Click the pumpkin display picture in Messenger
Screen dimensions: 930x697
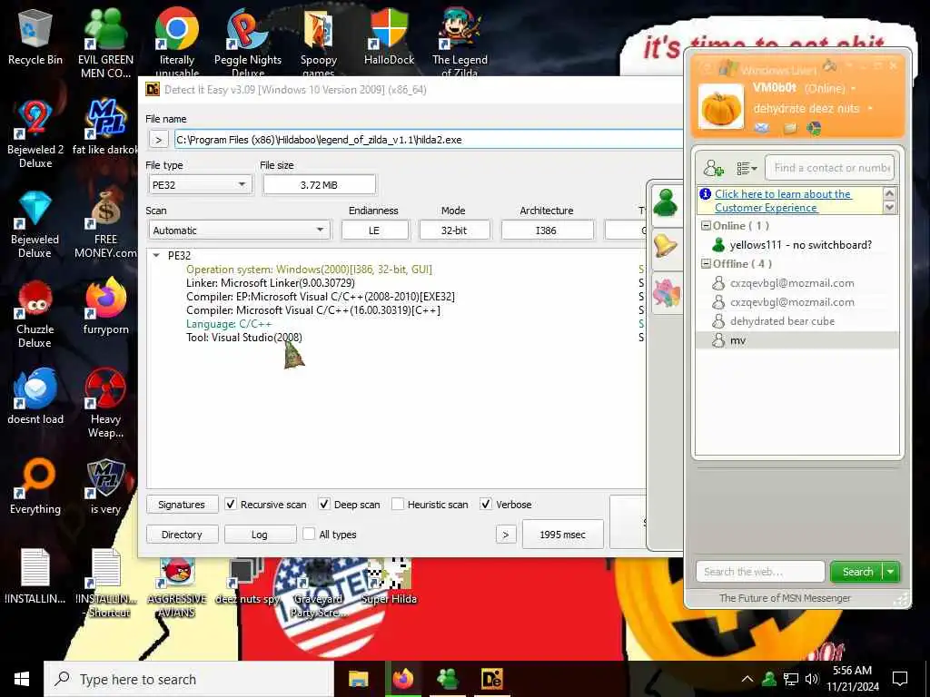720,107
